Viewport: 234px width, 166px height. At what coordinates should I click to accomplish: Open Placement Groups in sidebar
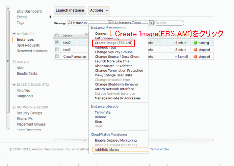tap(31, 124)
